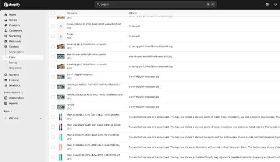This screenshot has height=162, width=280.
Task: Open the Agentic sales channel link
Action: point(14,103)
